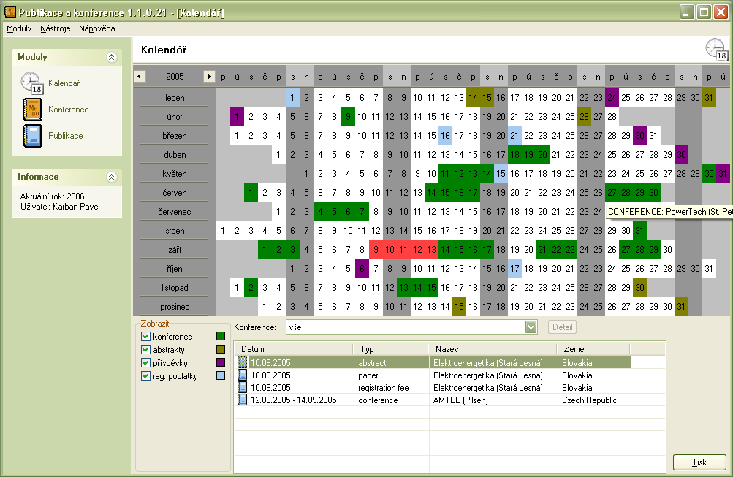Select blue day 15 in květen
The width and height of the screenshot is (733, 477).
pyautogui.click(x=501, y=174)
